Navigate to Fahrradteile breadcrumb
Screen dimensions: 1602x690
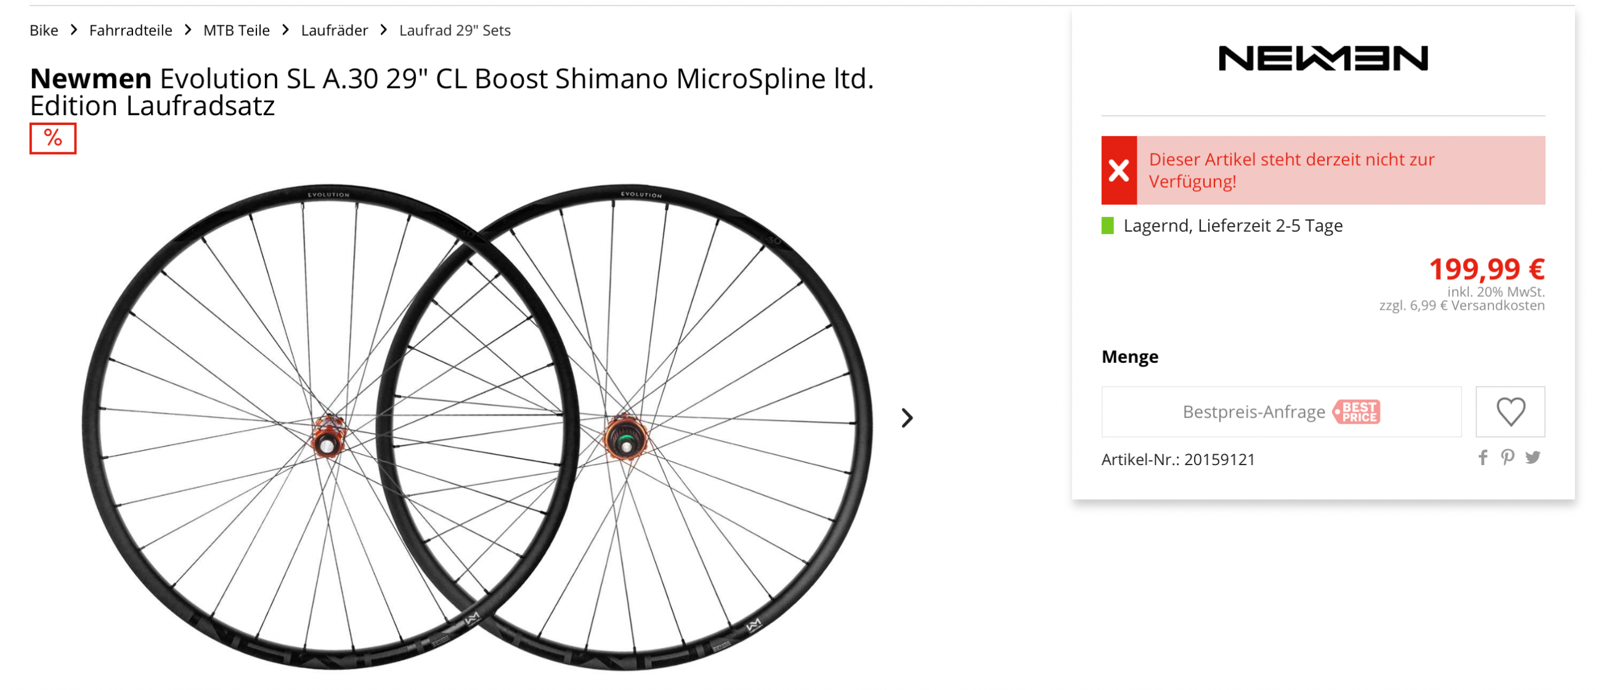[131, 30]
